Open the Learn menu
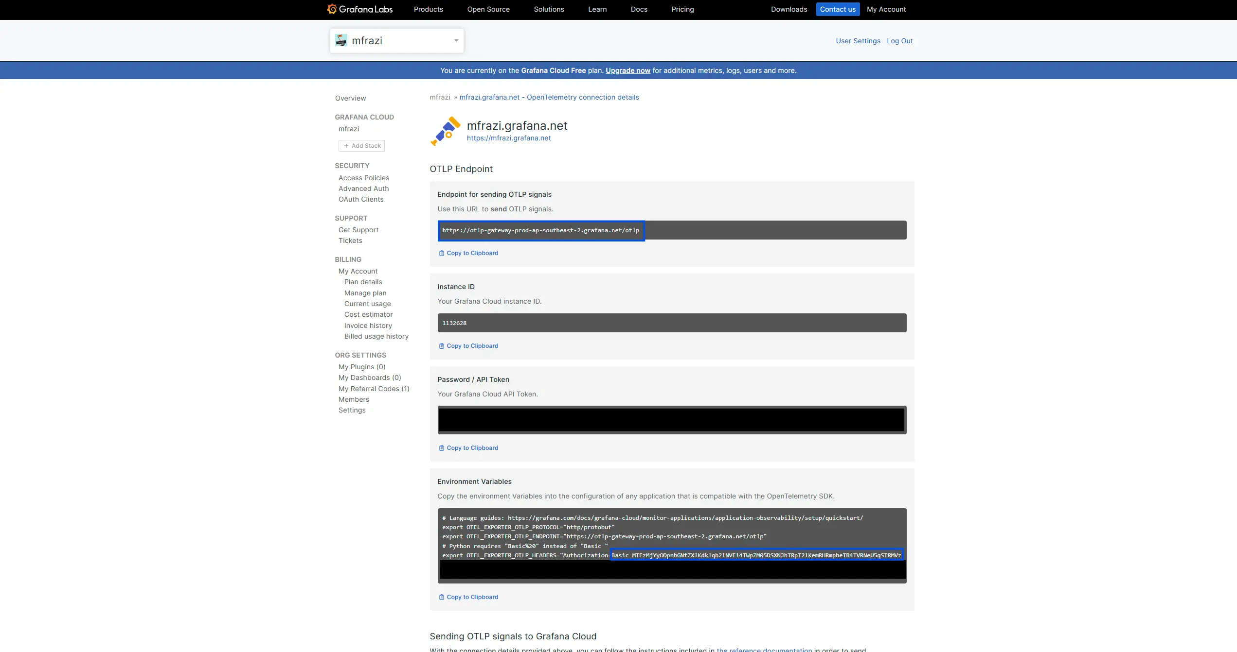1237x652 pixels. (x=597, y=9)
